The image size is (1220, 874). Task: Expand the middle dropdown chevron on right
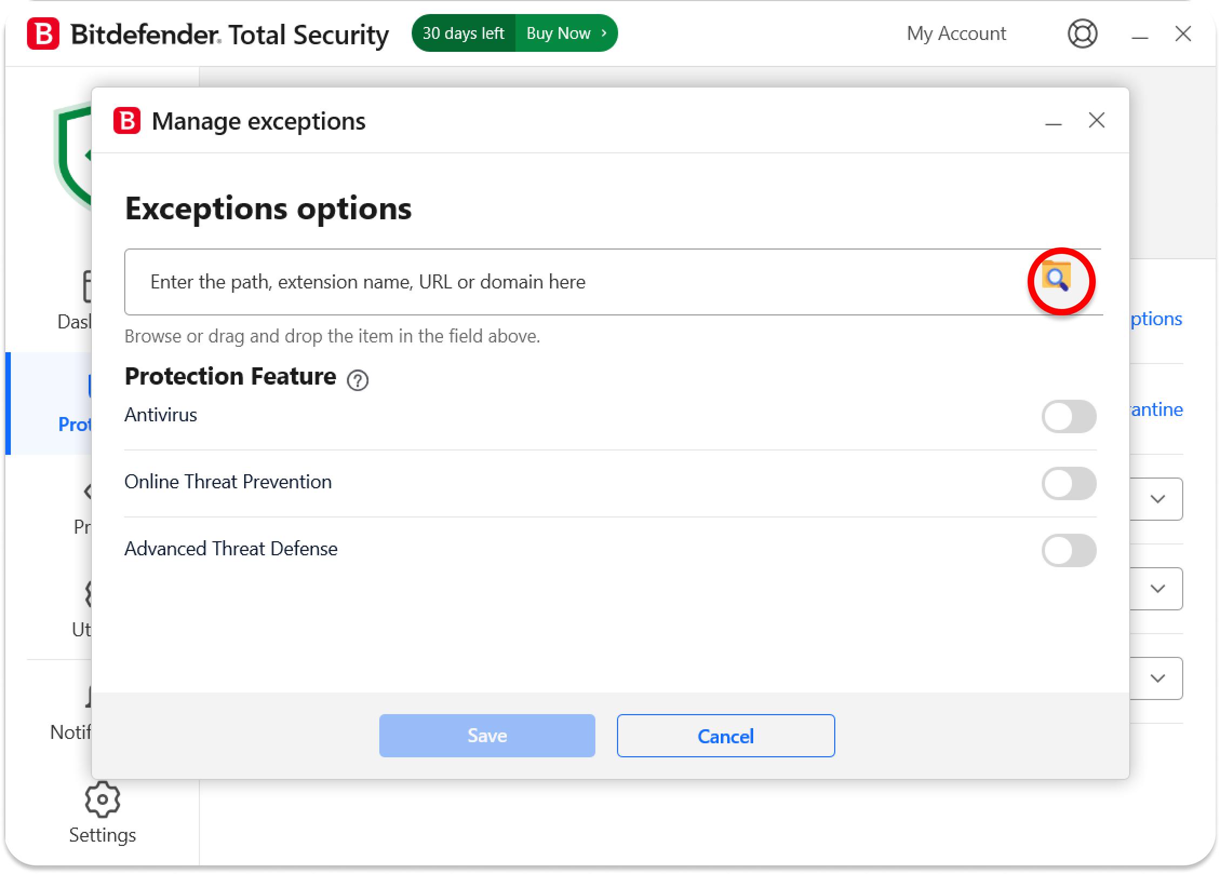tap(1157, 588)
